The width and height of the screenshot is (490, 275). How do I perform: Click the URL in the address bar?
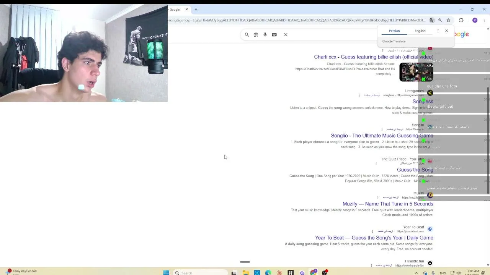pos(297,20)
